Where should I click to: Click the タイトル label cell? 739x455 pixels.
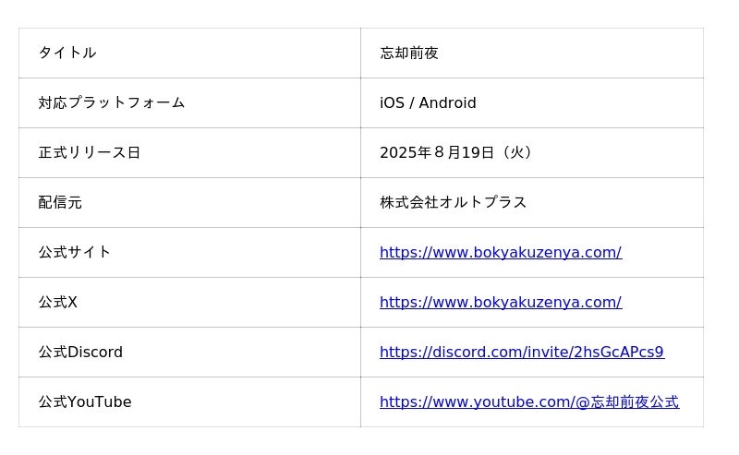(67, 53)
